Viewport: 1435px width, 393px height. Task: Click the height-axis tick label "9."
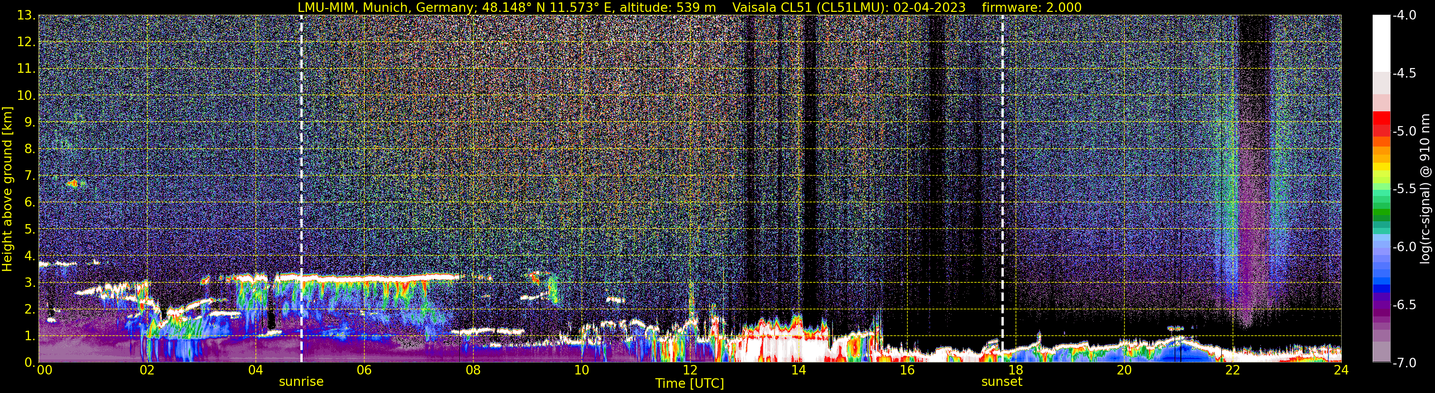click(30, 122)
